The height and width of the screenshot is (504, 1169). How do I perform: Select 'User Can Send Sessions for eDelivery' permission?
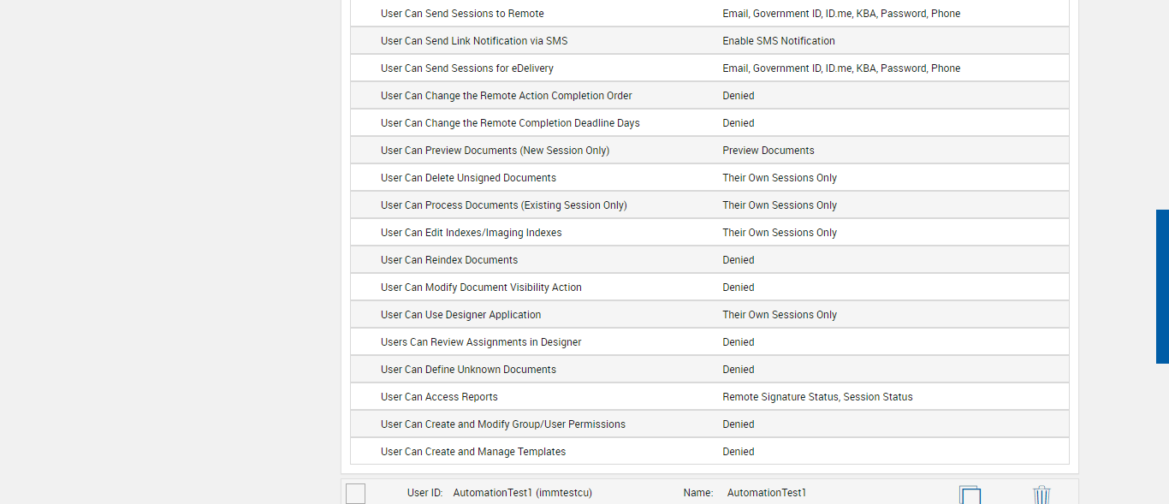coord(467,68)
